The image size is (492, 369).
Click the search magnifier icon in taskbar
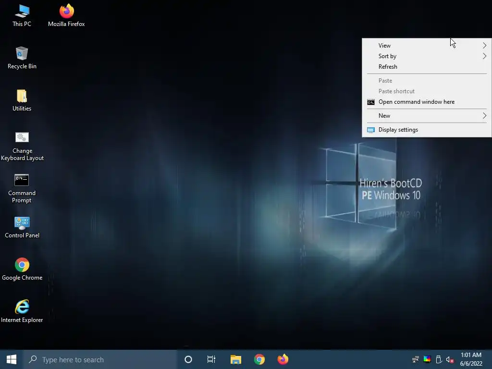[33, 359]
